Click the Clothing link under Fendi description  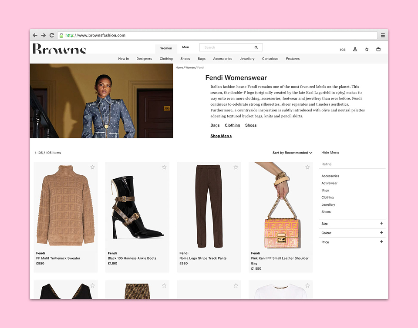232,125
